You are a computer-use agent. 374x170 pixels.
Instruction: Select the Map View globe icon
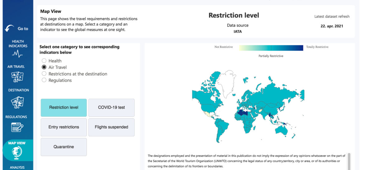[17, 153]
